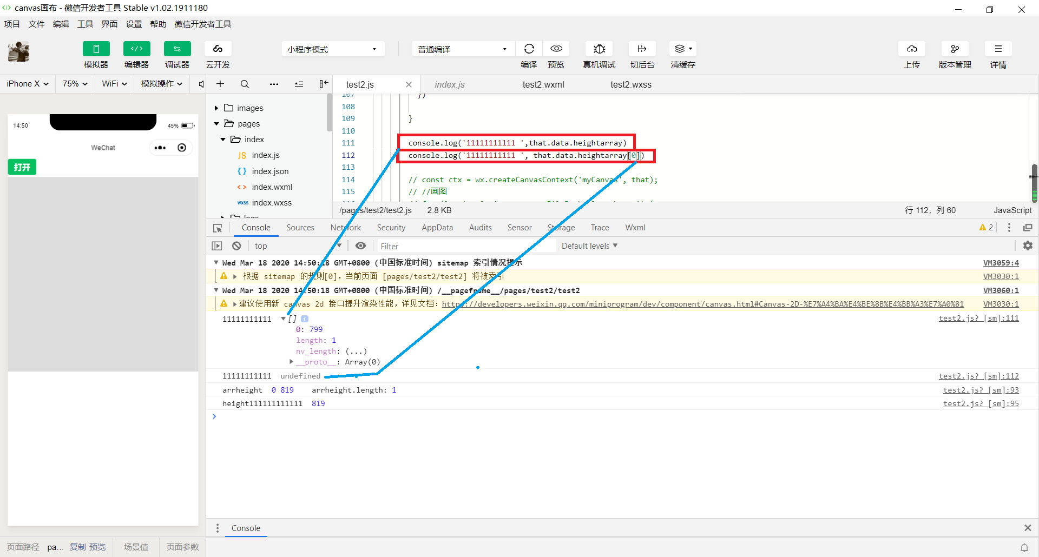This screenshot has width=1039, height=557.
Task: Open the drawer options menu
Action: [x=218, y=528]
